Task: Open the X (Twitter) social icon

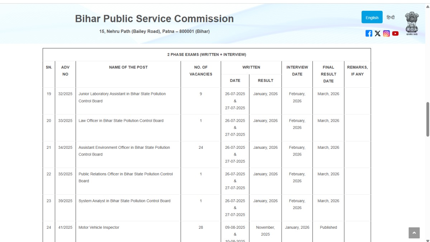Action: [378, 33]
